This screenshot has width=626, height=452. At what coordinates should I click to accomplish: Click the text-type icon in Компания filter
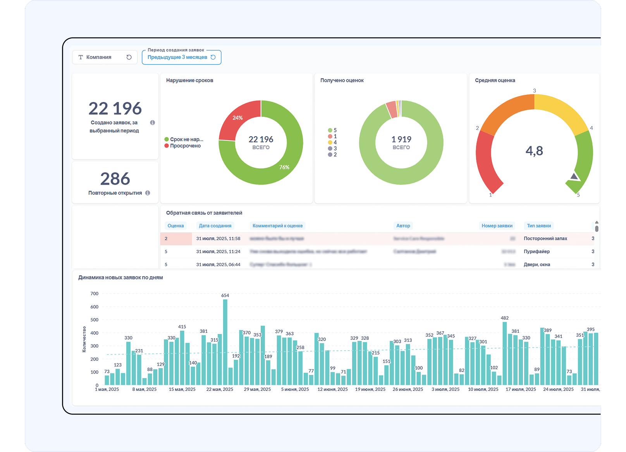point(81,57)
